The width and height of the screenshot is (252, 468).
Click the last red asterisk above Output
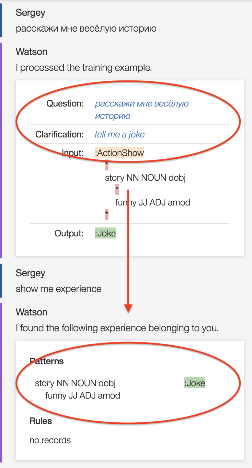(x=107, y=214)
